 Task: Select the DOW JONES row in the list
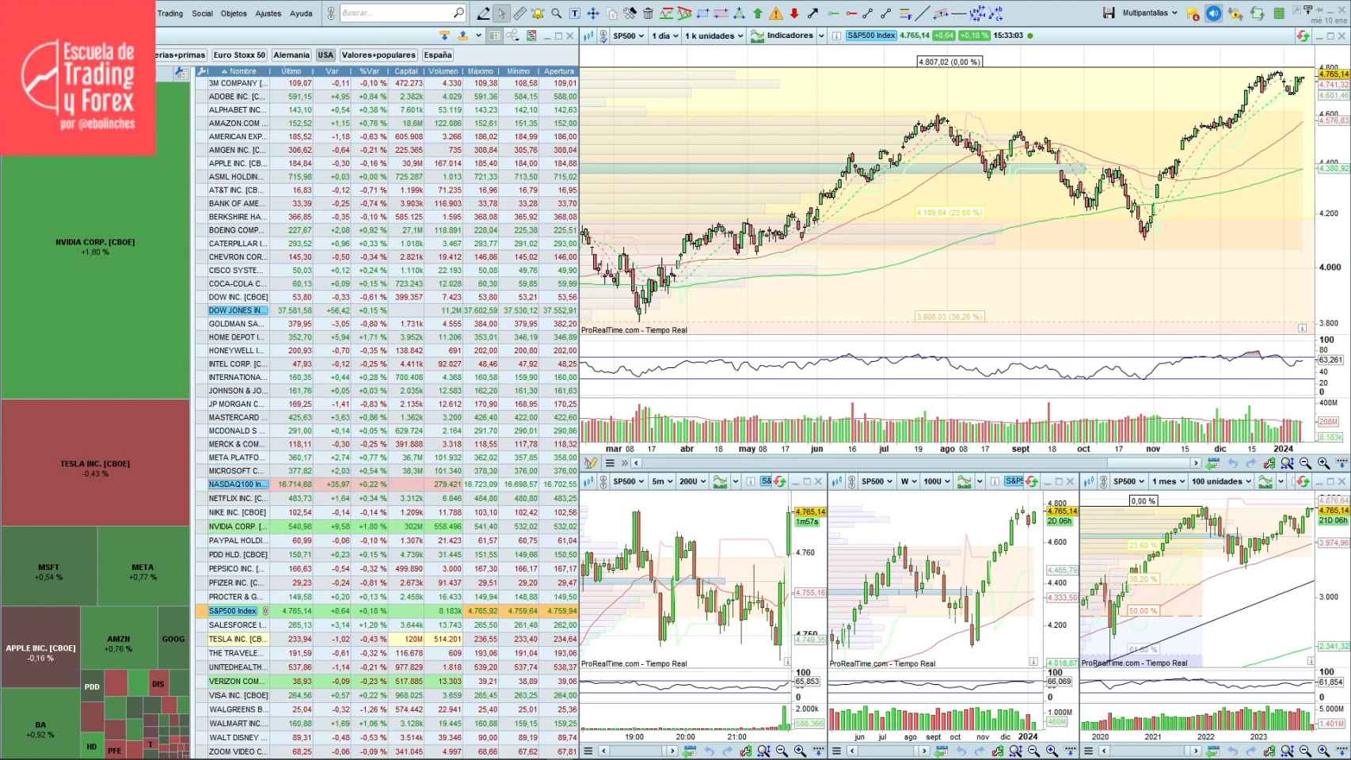236,310
